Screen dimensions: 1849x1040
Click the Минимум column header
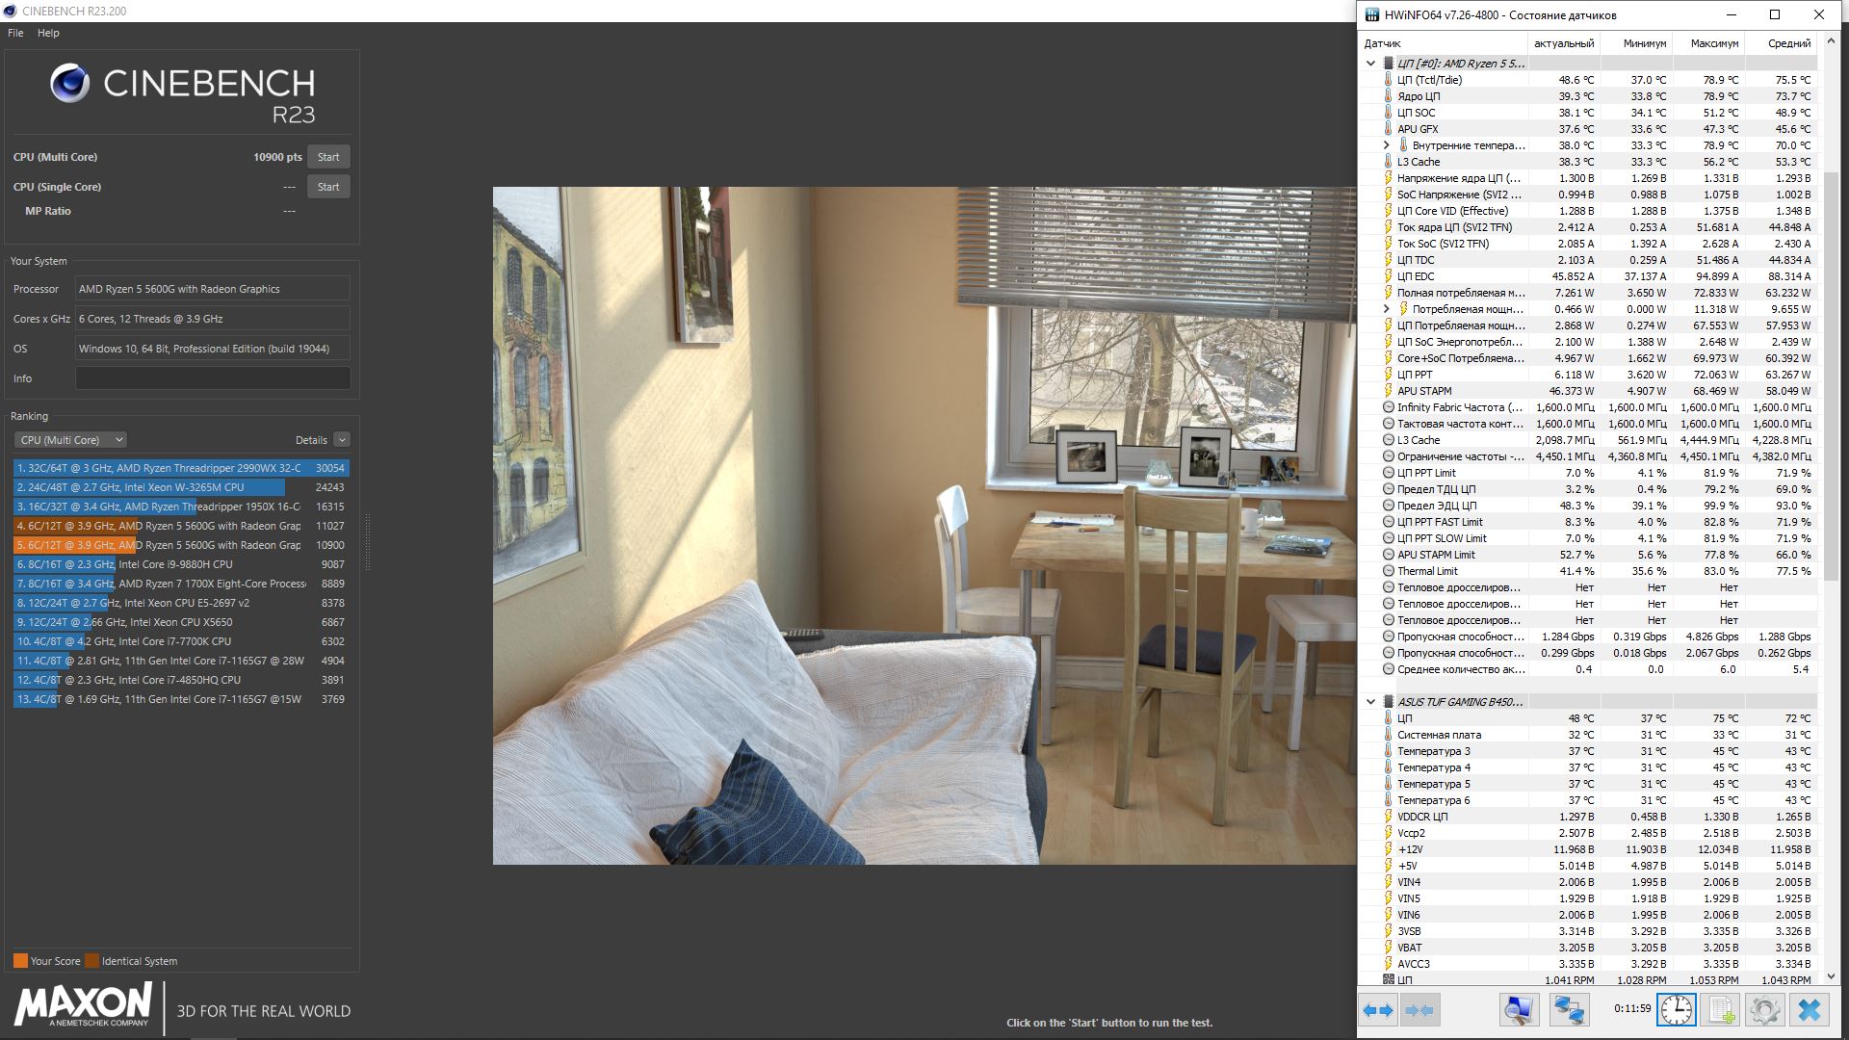point(1635,43)
